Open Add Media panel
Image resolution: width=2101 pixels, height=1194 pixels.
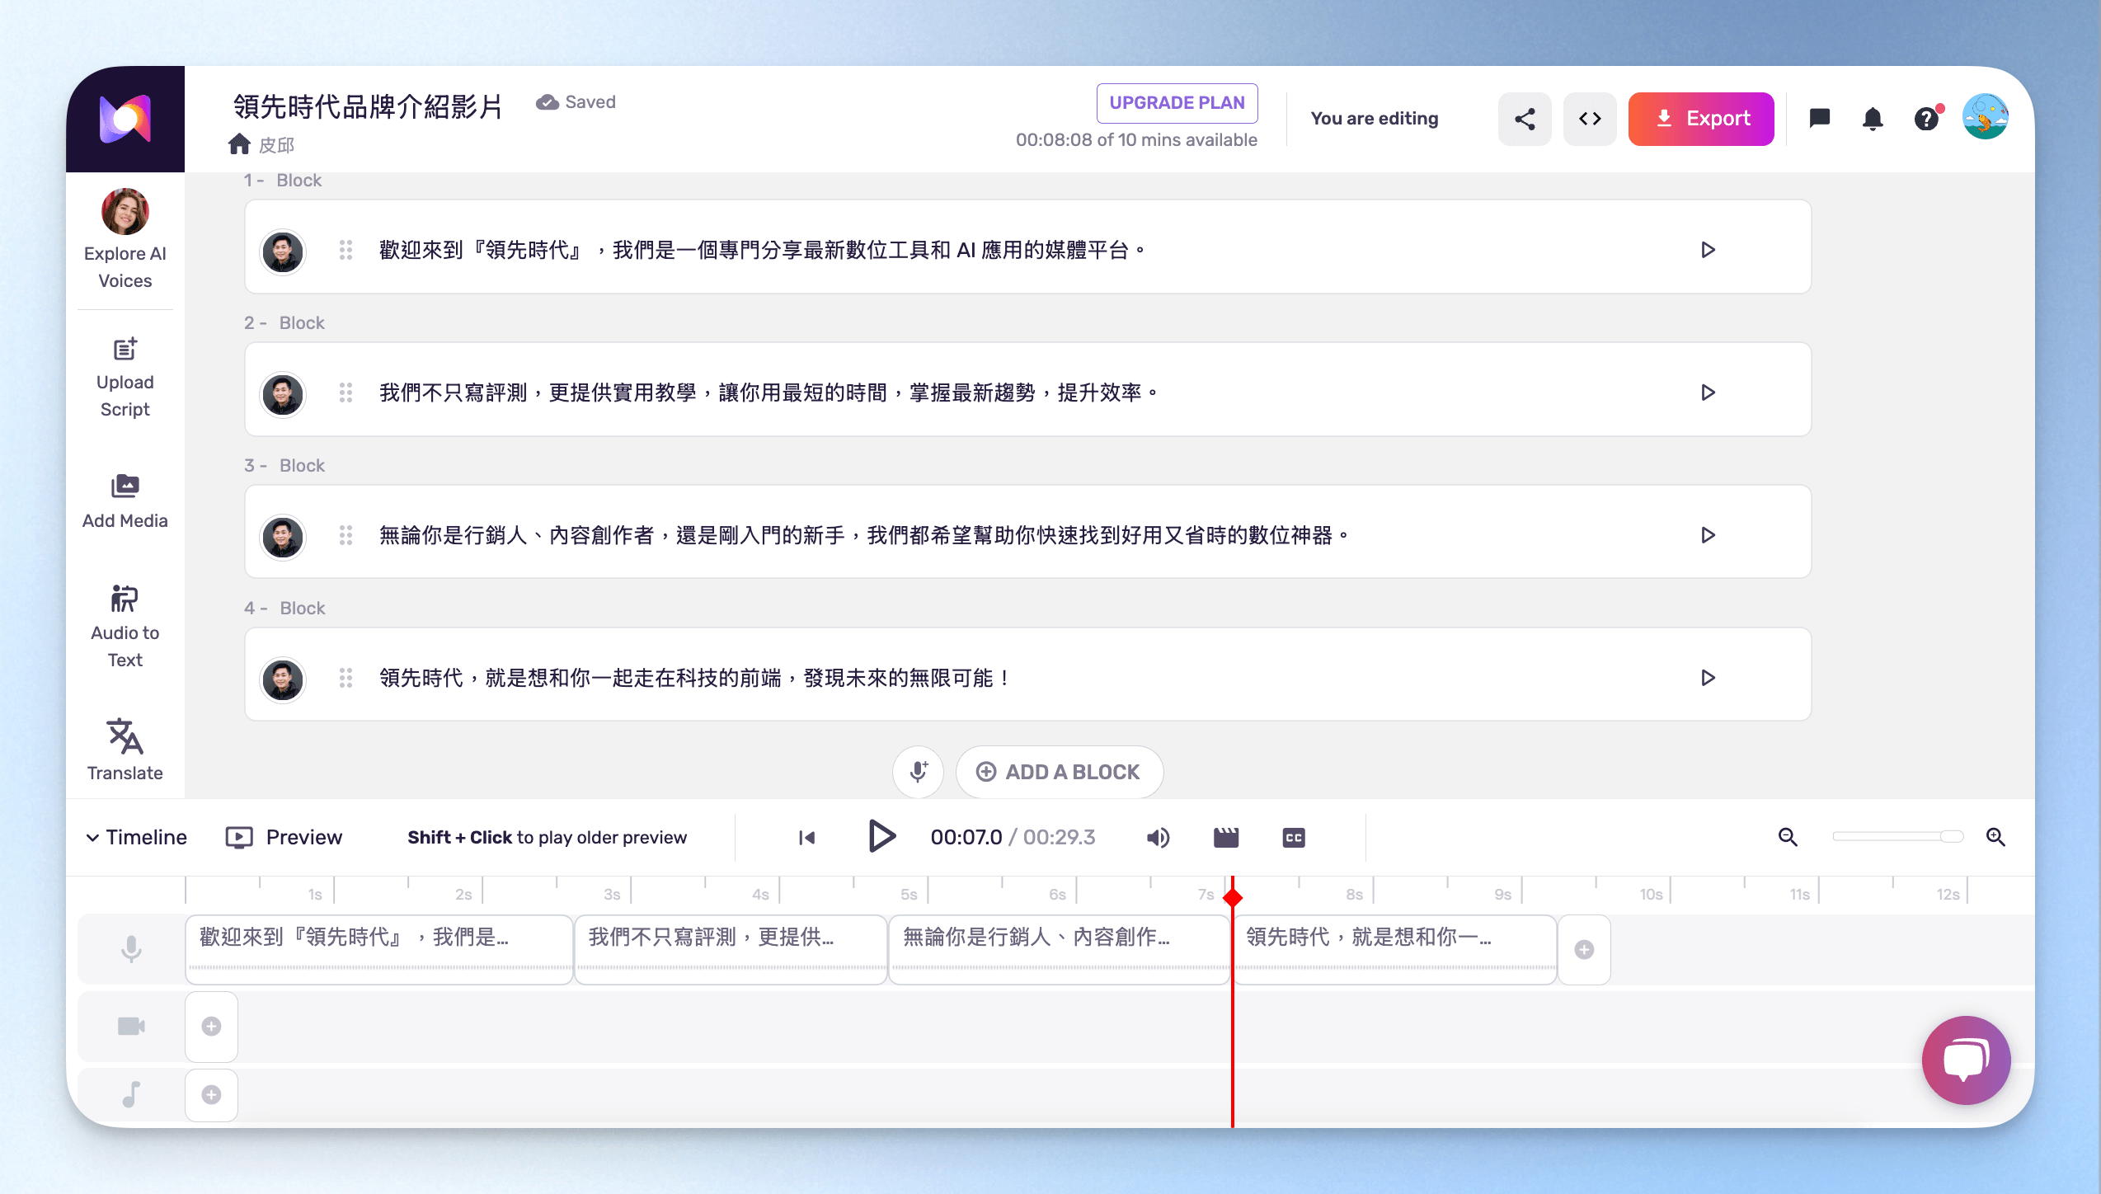point(125,501)
